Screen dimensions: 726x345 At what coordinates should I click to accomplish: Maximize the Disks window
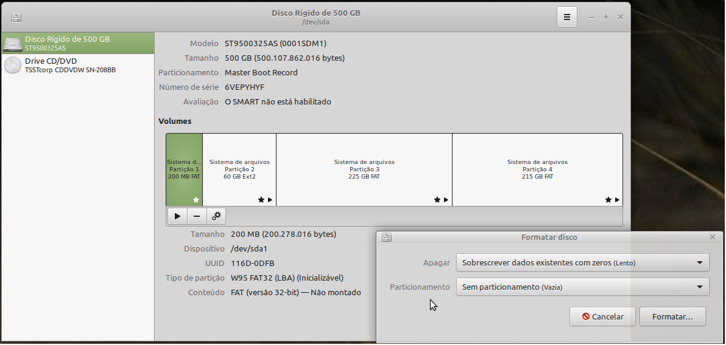coord(605,18)
